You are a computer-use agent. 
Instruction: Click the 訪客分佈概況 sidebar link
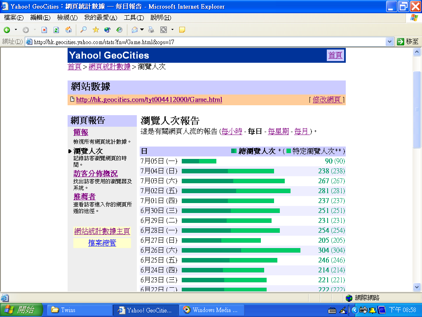click(96, 173)
